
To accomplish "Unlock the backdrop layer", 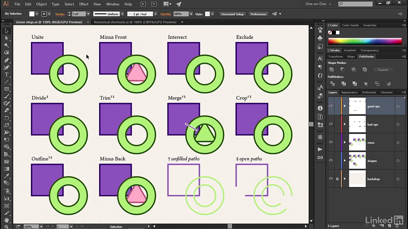I will pos(337,179).
